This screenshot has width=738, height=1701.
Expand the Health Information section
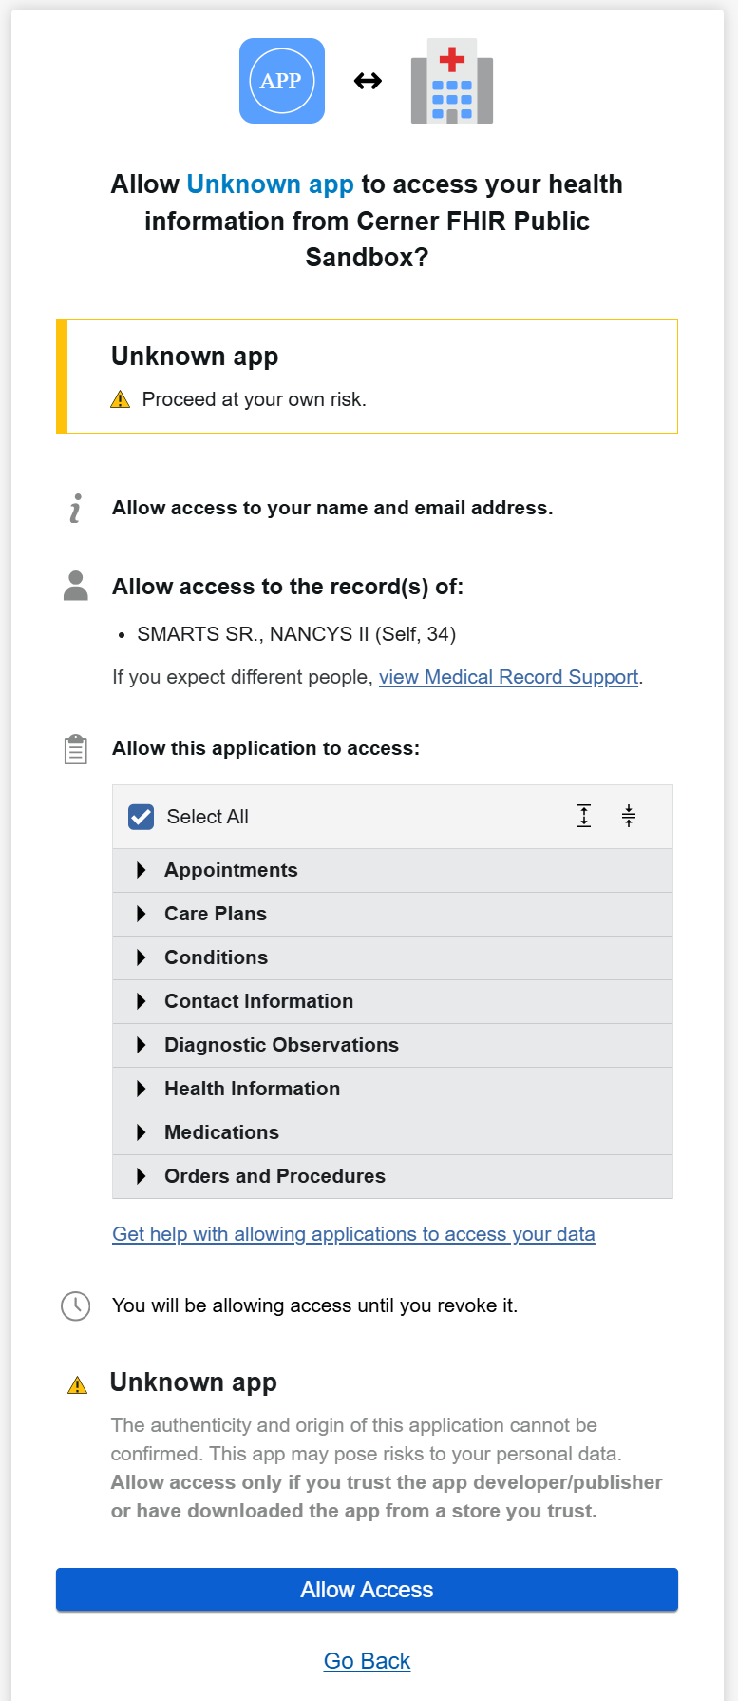[392, 1089]
